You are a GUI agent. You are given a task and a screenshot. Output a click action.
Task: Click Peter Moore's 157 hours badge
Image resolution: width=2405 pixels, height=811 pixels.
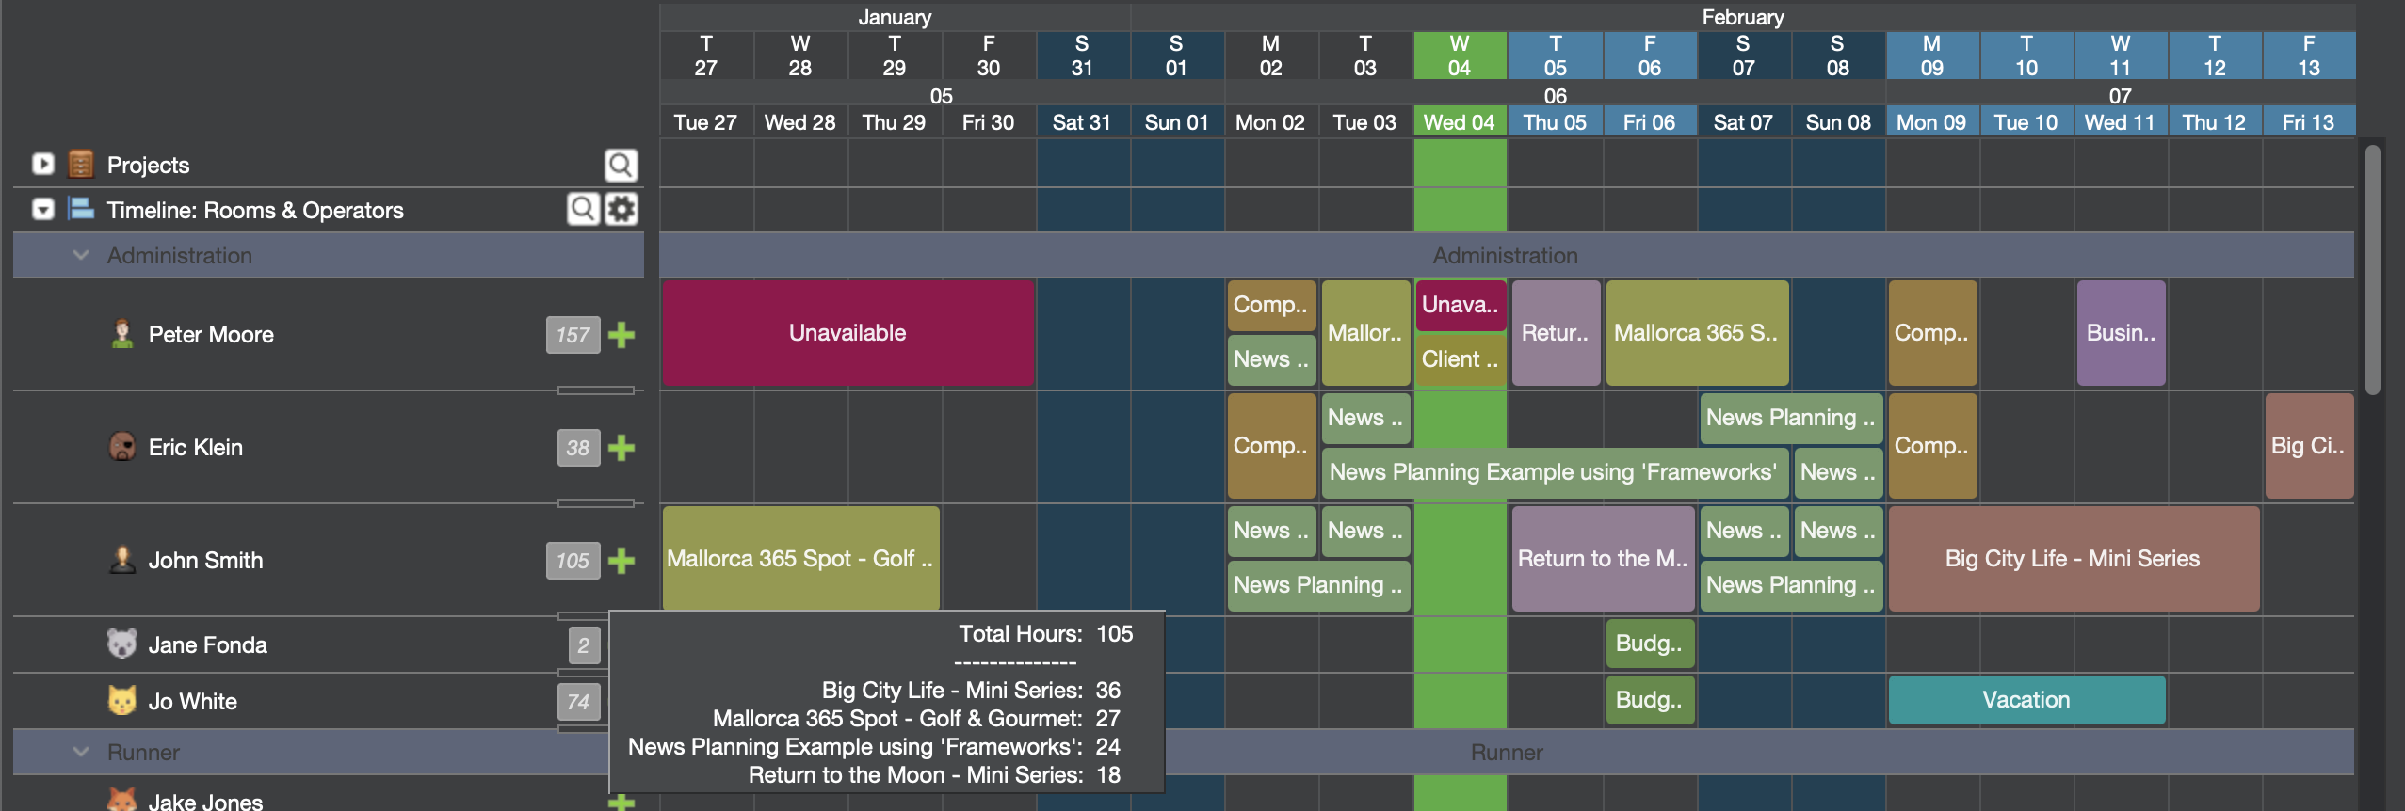(573, 335)
